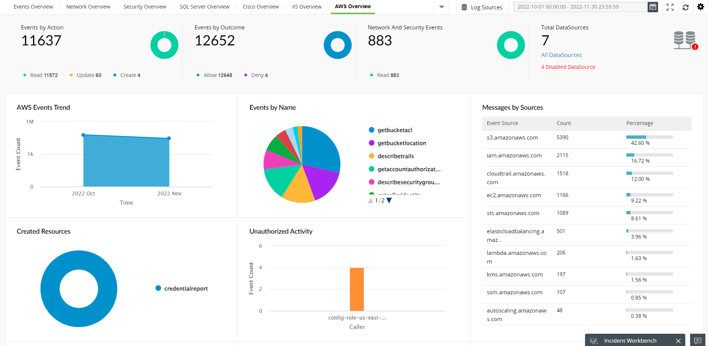This screenshot has height=346, width=708.
Task: Open the Cisco Overview tab
Action: [260, 7]
